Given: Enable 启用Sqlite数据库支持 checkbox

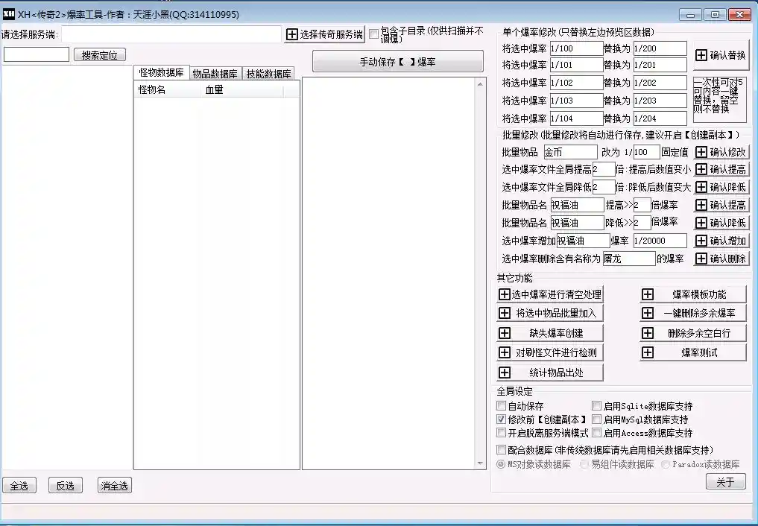Looking at the screenshot, I should (597, 406).
